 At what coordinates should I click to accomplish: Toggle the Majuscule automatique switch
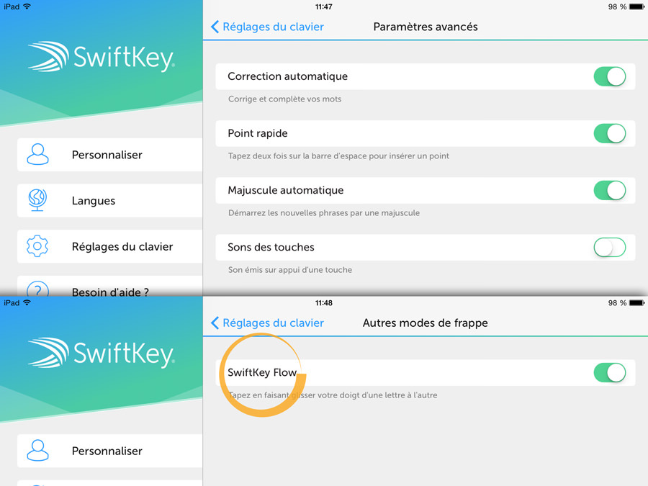pos(610,191)
